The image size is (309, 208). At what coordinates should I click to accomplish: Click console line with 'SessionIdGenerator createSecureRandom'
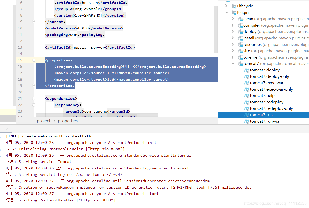[108, 181]
